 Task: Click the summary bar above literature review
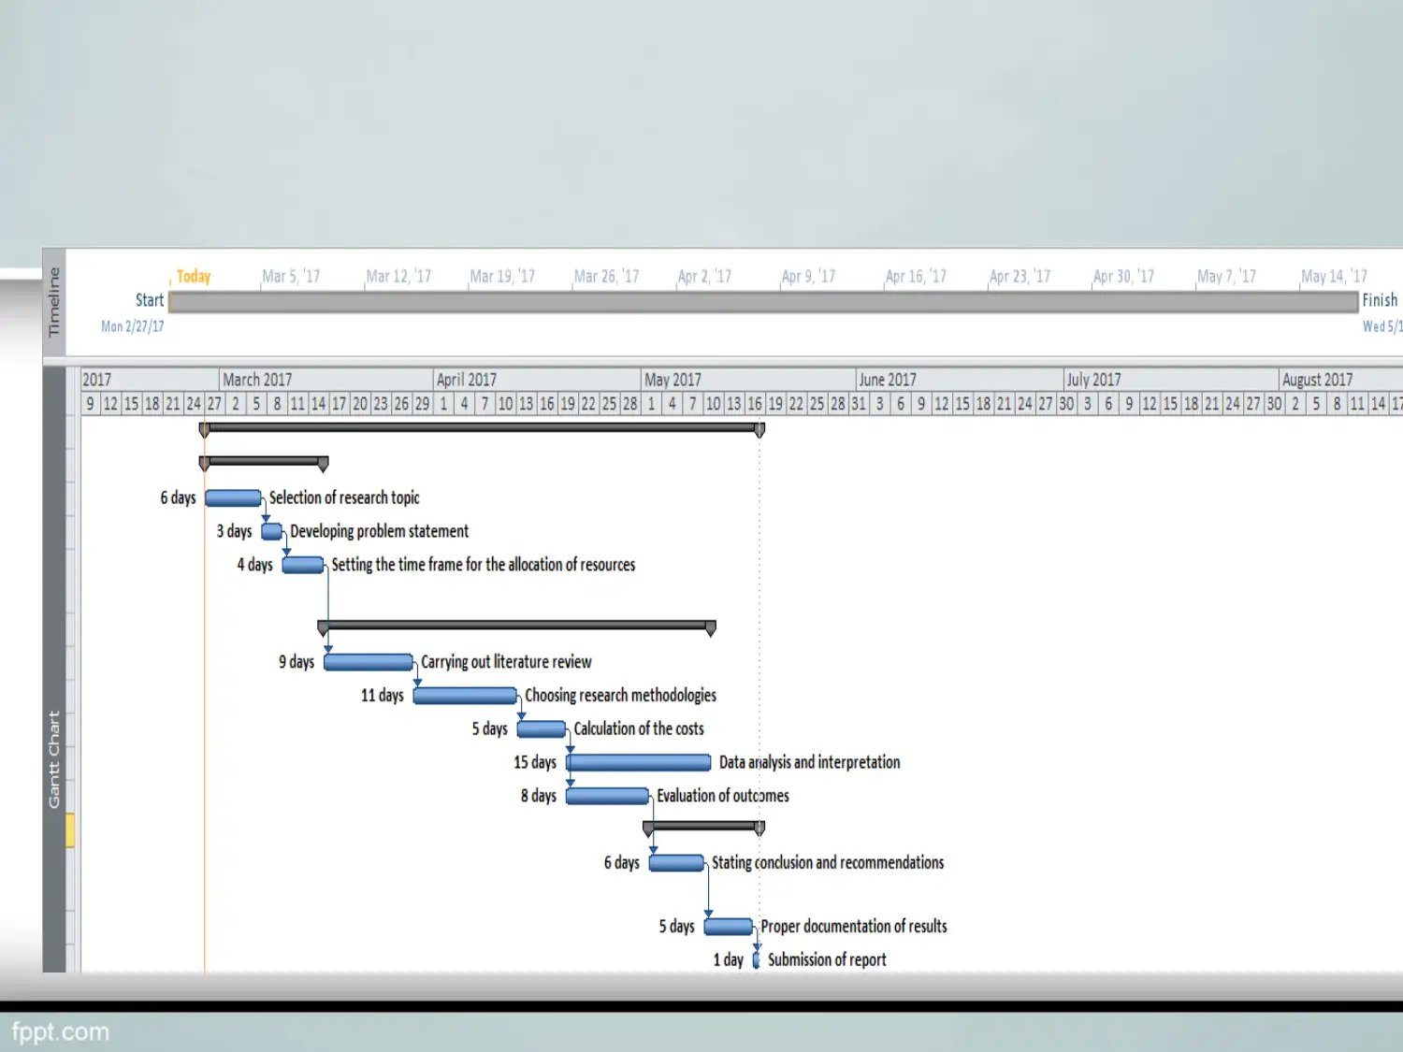pyautogui.click(x=517, y=626)
